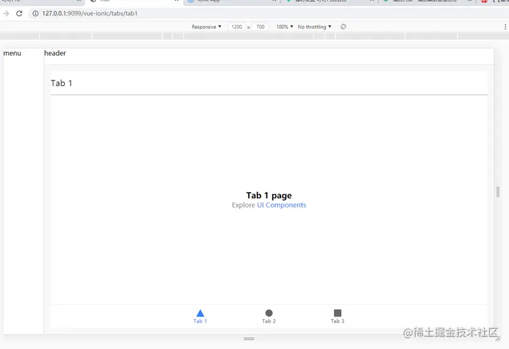Open the No throttling dropdown

click(315, 26)
